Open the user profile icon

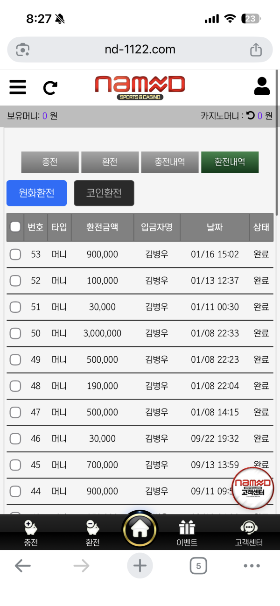262,86
